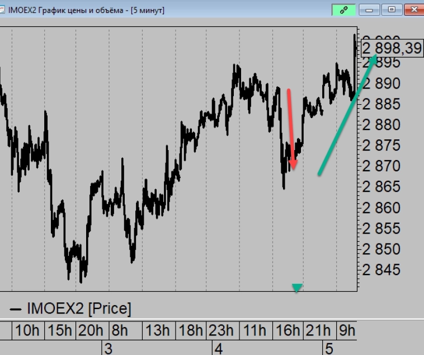
Task: Click the 10h time axis label
Action: [x=27, y=330]
